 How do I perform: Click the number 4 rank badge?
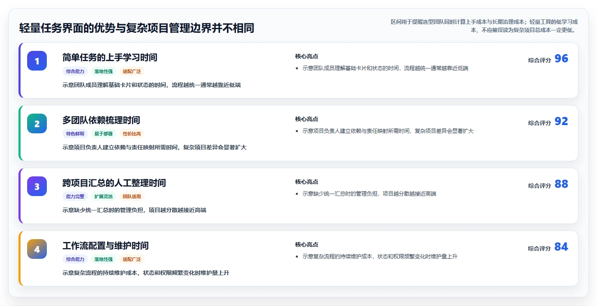37,249
